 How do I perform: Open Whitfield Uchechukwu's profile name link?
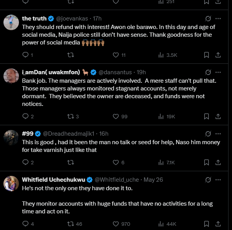coord(54,180)
